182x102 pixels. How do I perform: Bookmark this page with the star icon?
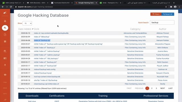(x=166, y=7)
